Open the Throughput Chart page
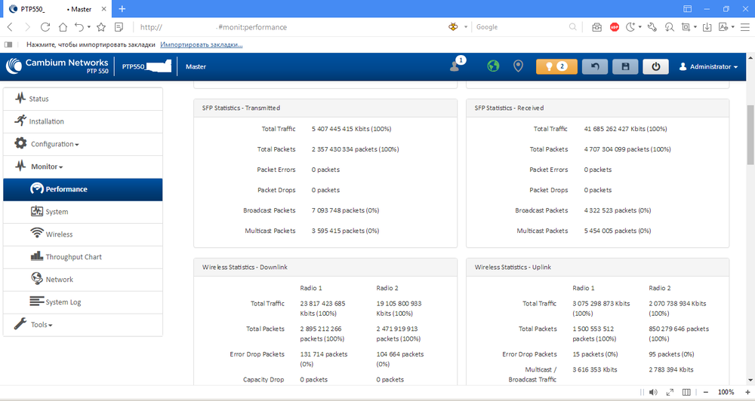Image resolution: width=755 pixels, height=401 pixels. tap(73, 257)
